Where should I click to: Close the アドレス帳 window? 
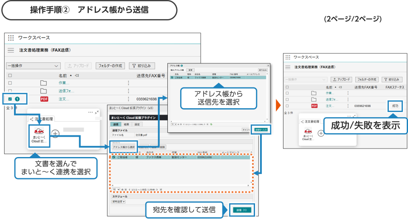268,66
